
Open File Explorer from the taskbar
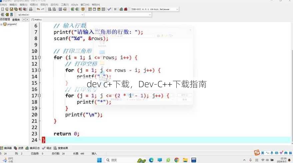coord(185,160)
